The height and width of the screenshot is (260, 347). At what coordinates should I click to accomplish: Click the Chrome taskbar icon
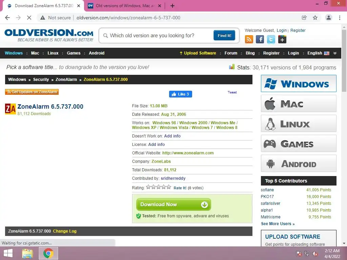pos(48,253)
